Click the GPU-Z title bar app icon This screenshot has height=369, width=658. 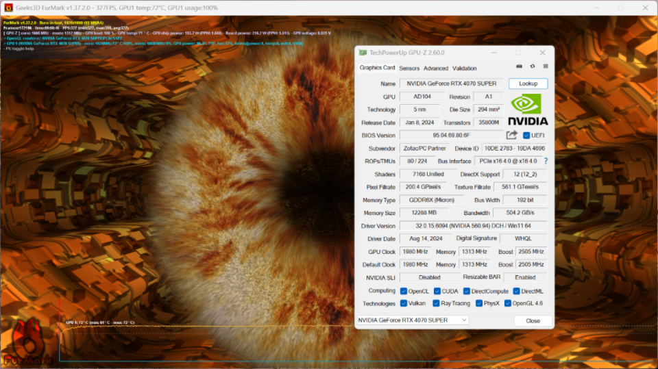pos(363,53)
